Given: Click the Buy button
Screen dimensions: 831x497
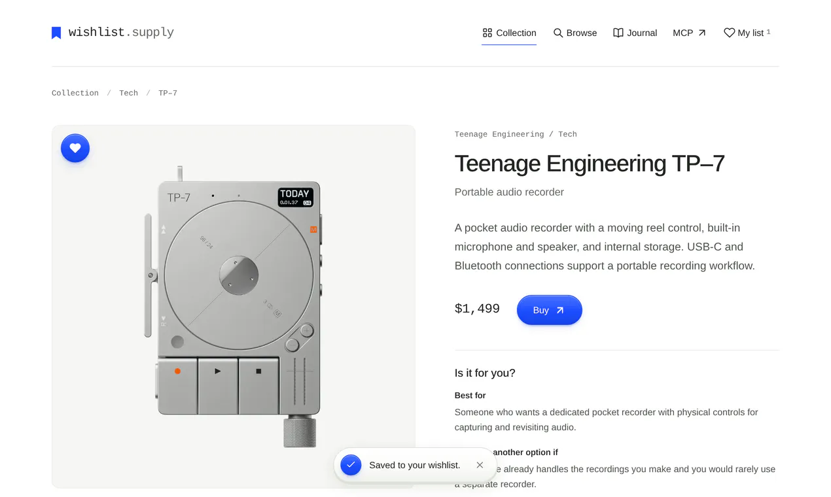Looking at the screenshot, I should 550,310.
